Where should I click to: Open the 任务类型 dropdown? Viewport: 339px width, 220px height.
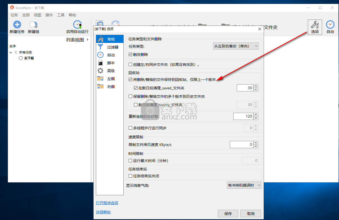pos(236,46)
